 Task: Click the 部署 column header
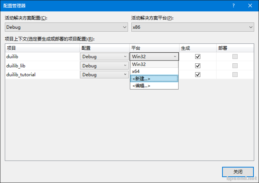pos(235,48)
